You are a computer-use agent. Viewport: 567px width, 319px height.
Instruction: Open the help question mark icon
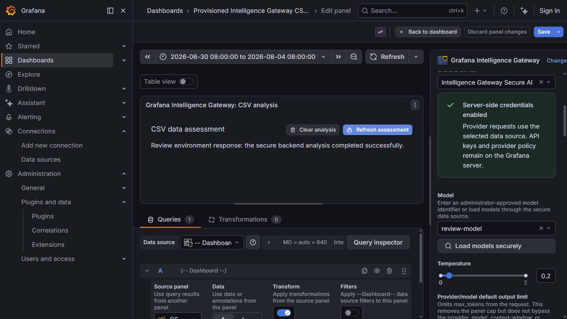[x=504, y=11]
